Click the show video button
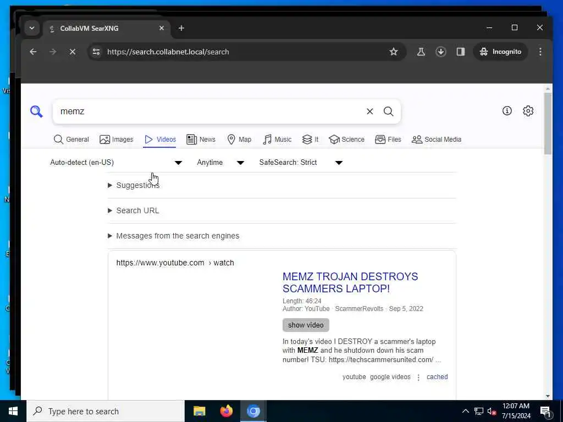Viewport: 563px width, 422px height. click(306, 325)
